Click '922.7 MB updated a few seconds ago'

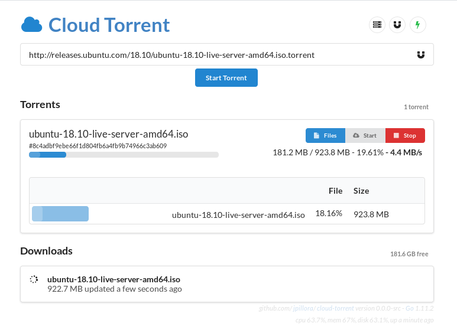[x=115, y=289]
